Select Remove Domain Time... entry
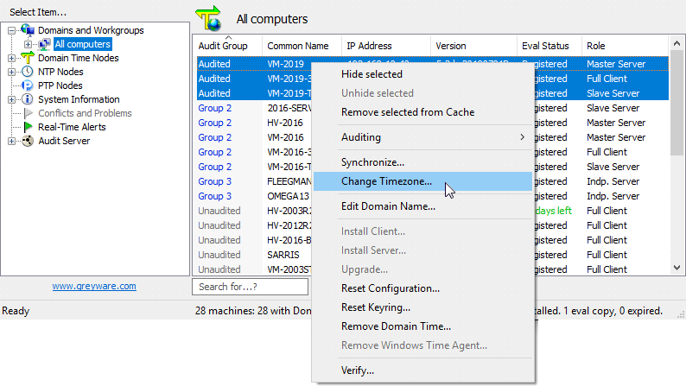Screen dimensions: 686x386 422,326
